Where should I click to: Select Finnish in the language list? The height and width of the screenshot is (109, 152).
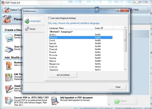click(x=81, y=49)
